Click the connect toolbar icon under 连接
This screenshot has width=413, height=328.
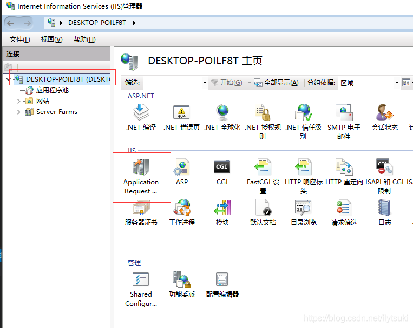(x=8, y=67)
